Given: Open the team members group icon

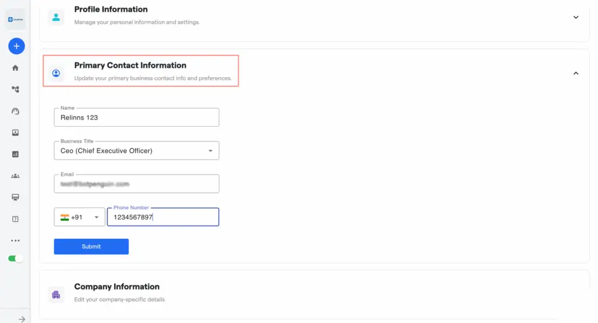Looking at the screenshot, I should point(15,176).
